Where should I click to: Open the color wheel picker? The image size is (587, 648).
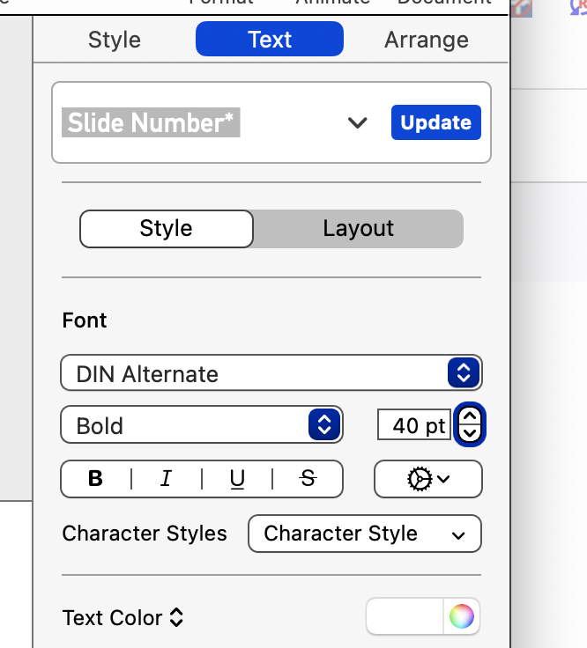point(461,617)
